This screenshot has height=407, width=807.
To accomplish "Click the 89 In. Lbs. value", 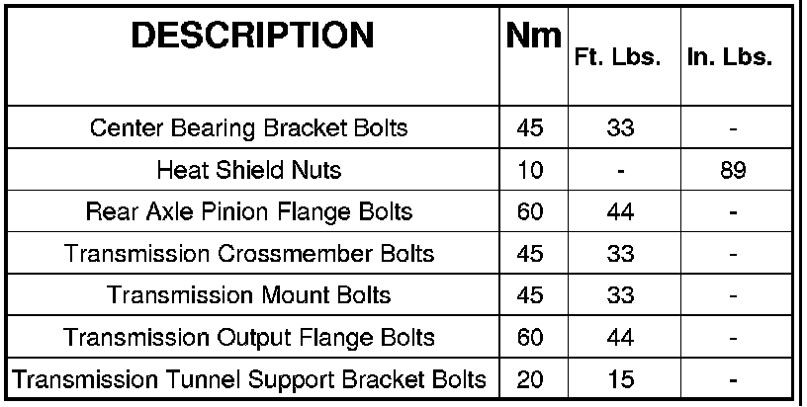I will pos(733,170).
